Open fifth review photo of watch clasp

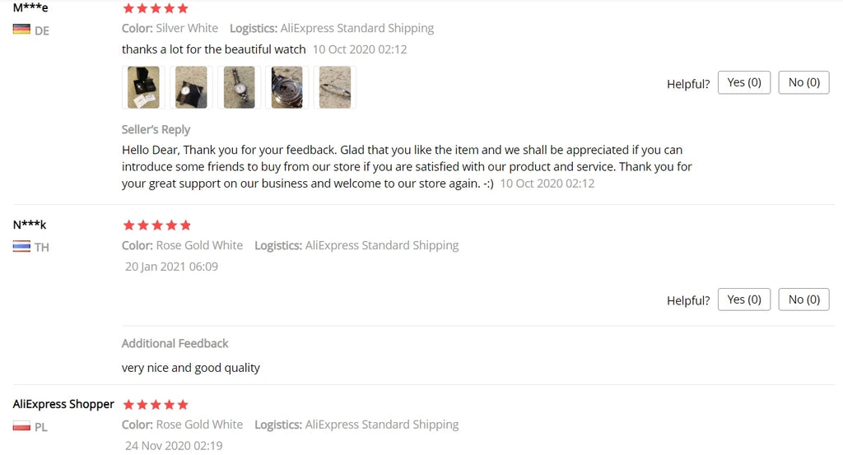(335, 87)
